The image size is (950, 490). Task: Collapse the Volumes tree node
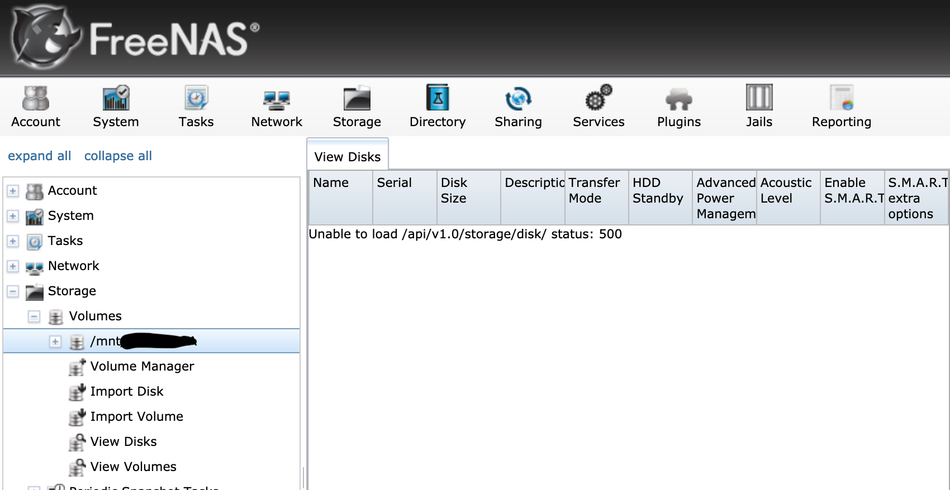pyautogui.click(x=34, y=316)
